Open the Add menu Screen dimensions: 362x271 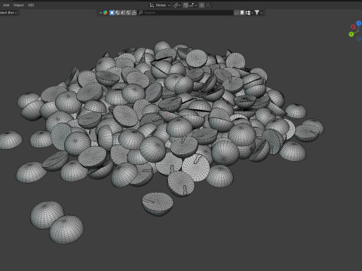(x=6, y=5)
